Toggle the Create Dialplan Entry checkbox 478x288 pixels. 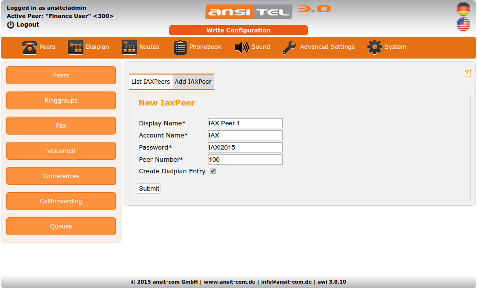coord(212,171)
